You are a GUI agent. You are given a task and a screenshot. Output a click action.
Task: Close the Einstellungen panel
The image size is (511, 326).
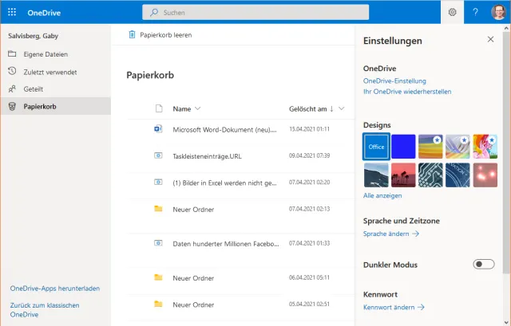coord(490,39)
